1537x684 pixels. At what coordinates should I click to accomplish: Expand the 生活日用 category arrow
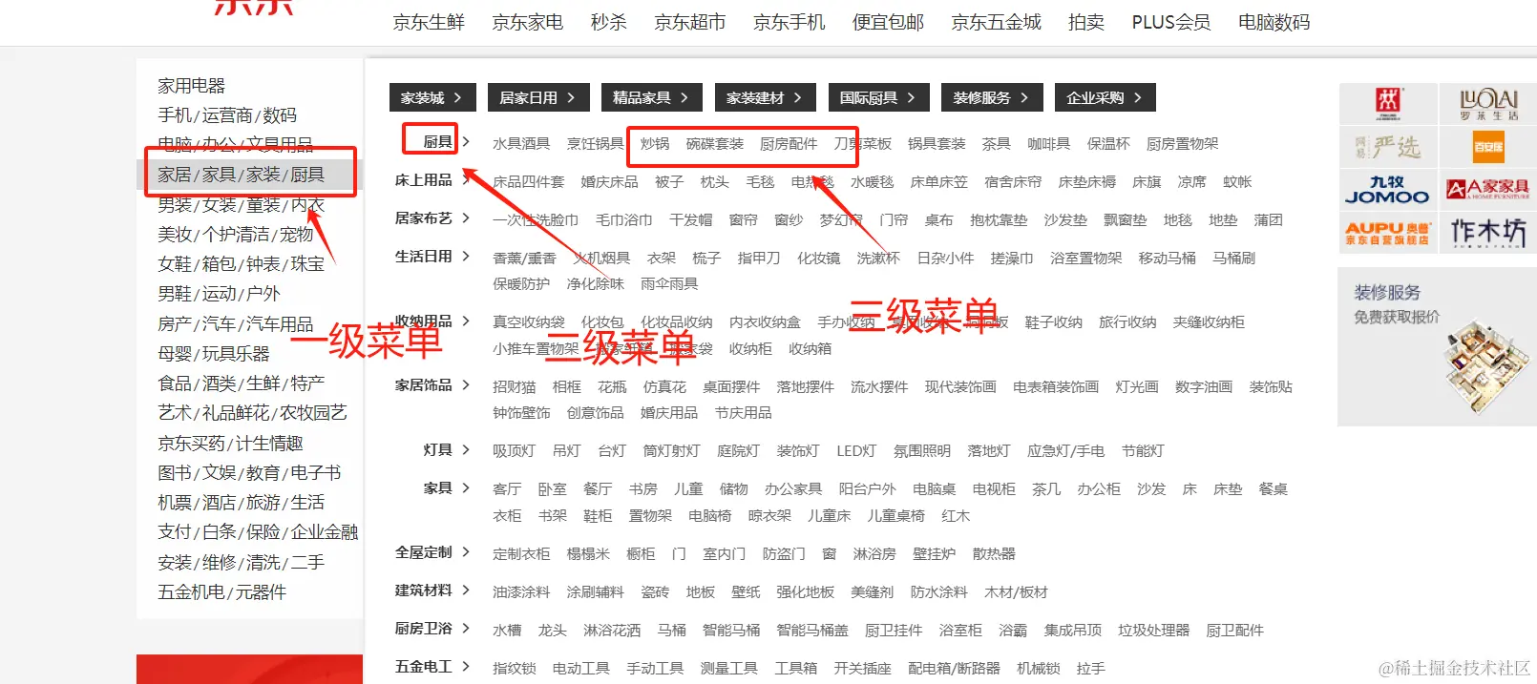466,257
